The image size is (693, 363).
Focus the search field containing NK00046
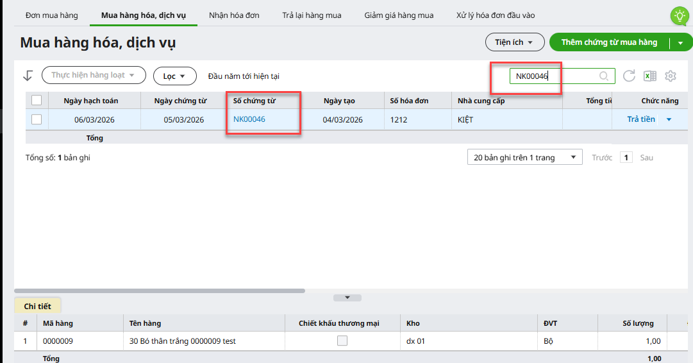[x=555, y=76]
